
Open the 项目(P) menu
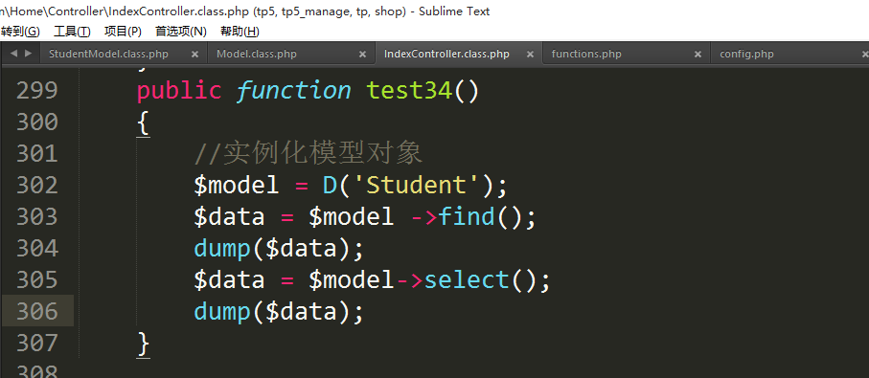123,32
